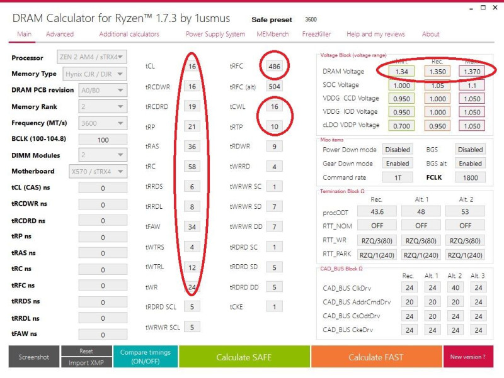Open the About tab

(x=431, y=34)
